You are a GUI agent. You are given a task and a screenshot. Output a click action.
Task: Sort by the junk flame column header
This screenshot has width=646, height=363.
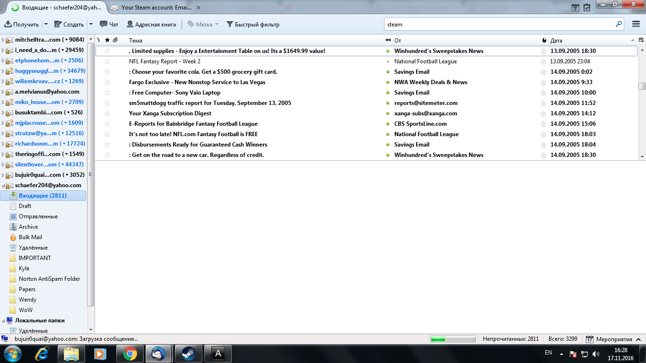click(544, 40)
